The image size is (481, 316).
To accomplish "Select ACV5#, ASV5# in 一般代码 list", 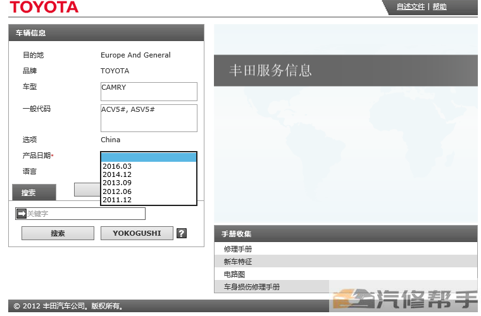I will 128,109.
